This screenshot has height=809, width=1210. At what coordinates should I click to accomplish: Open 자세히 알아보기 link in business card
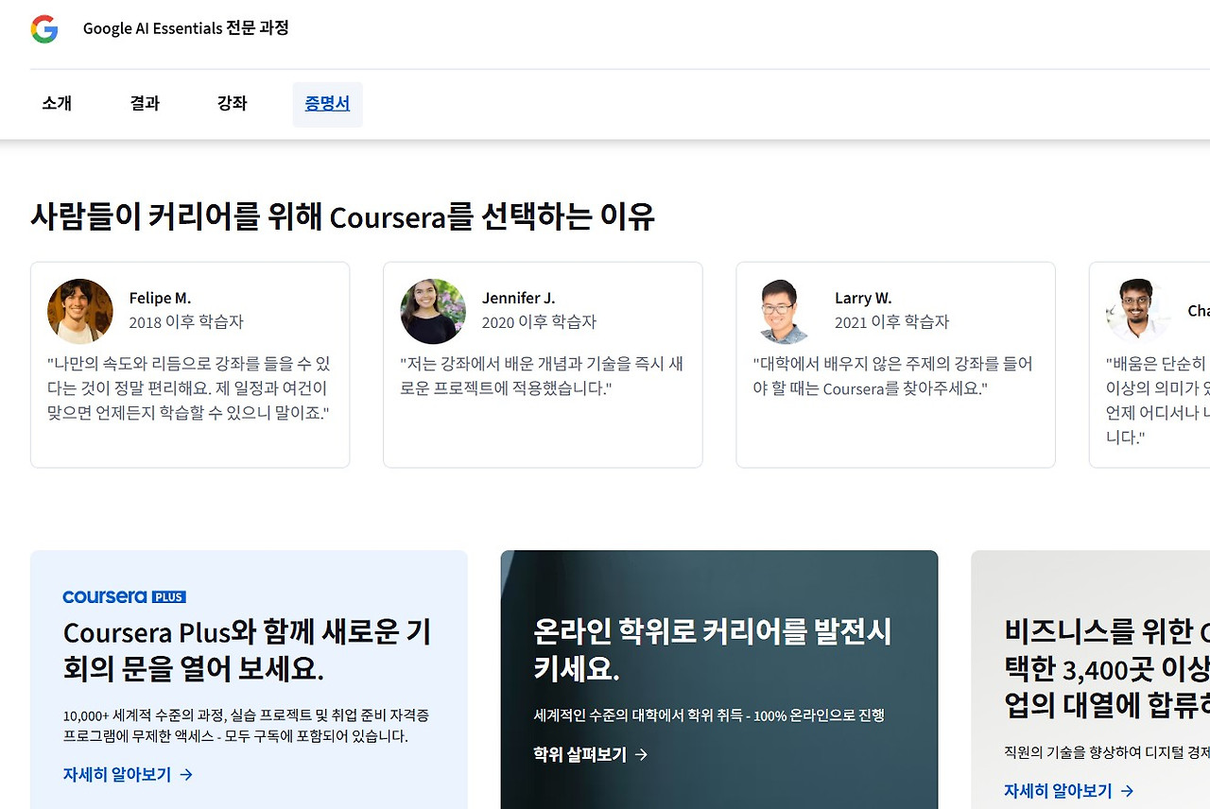[1068, 791]
